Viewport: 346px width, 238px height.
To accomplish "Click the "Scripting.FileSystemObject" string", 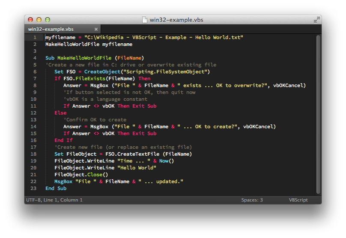I will tap(165, 72).
